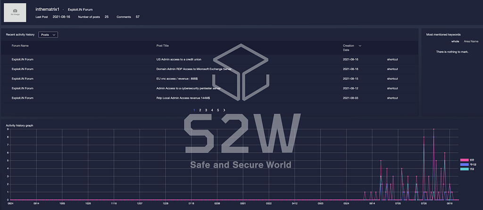Click x-axis label 0824 on graph
The width and height of the screenshot is (483, 210).
pos(10,203)
